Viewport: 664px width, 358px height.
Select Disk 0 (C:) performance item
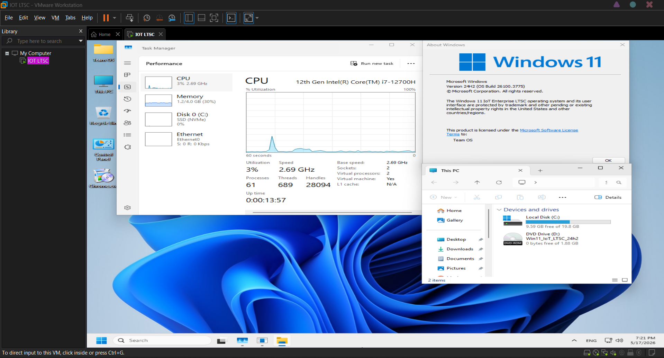point(187,119)
